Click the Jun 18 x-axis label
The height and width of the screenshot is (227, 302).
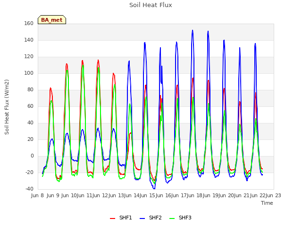(194, 195)
